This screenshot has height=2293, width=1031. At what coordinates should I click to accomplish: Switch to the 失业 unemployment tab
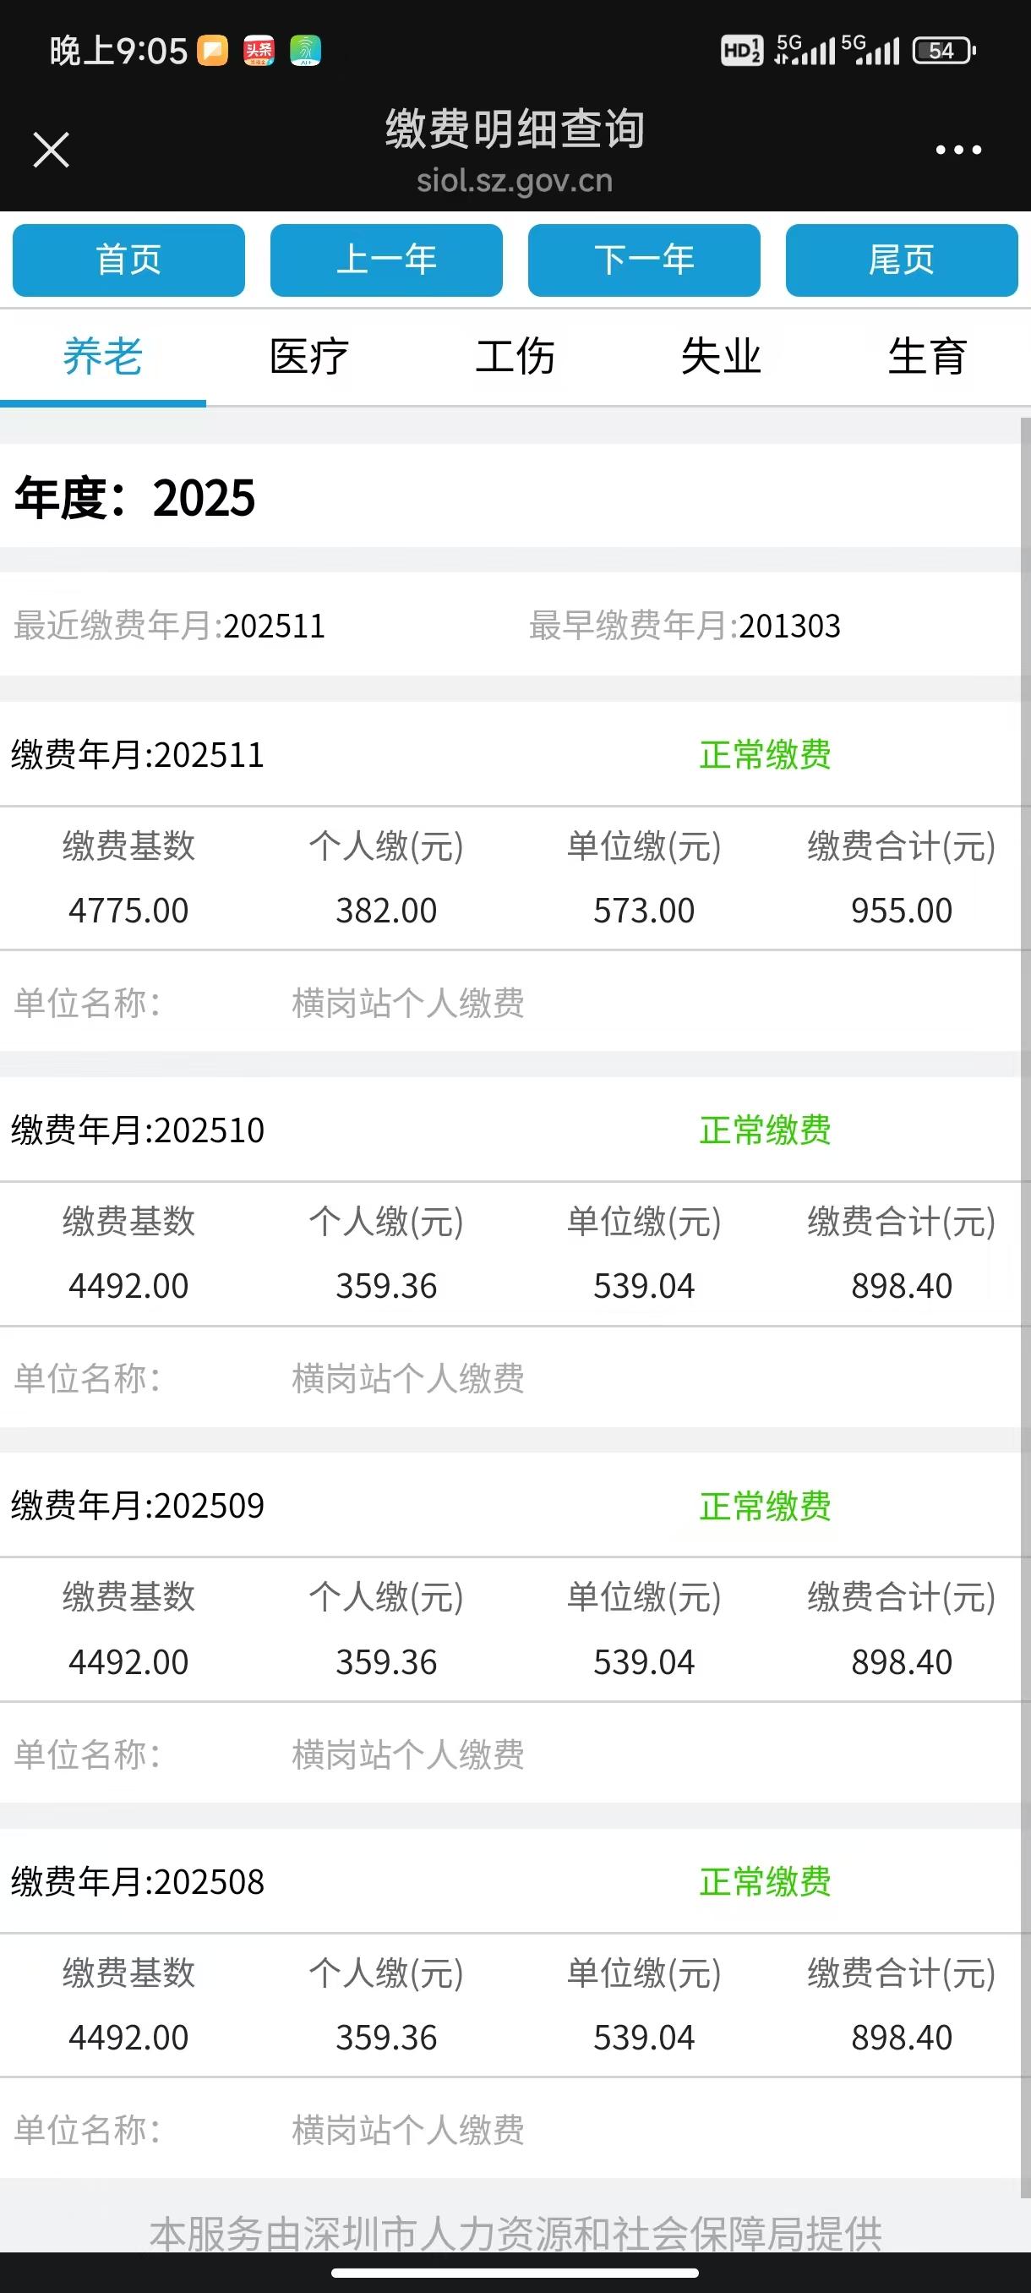(721, 357)
